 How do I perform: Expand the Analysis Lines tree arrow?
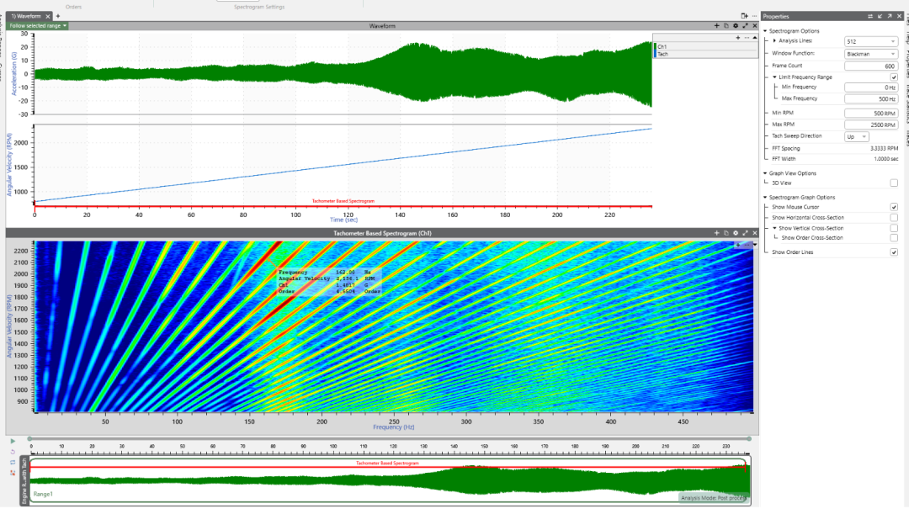pos(774,41)
